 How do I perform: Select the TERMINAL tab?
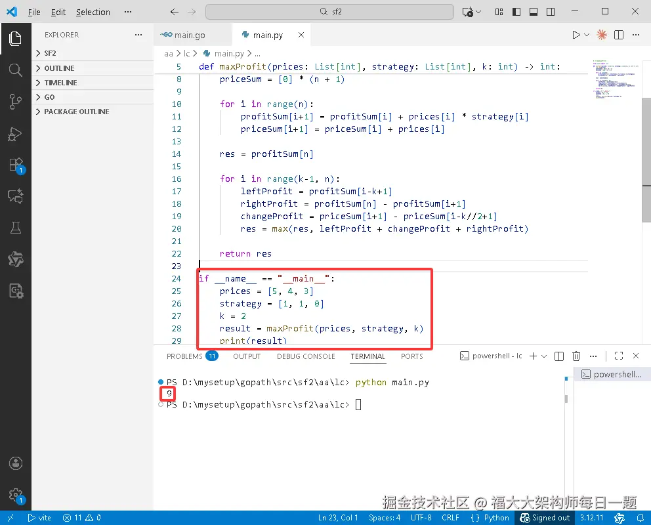(x=368, y=356)
